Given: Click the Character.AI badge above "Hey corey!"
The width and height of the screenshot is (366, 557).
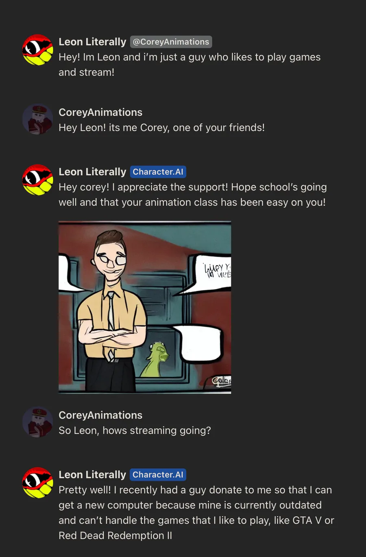Looking at the screenshot, I should click(x=158, y=172).
